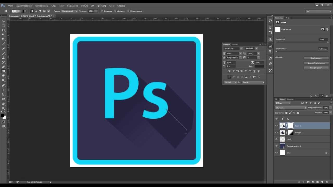Hide the Фигура 1 layer

[277, 132]
